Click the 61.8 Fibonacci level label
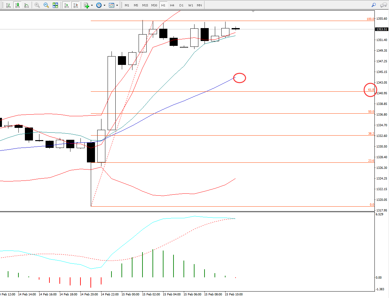Screen dimensions: 389x298 point(371,89)
